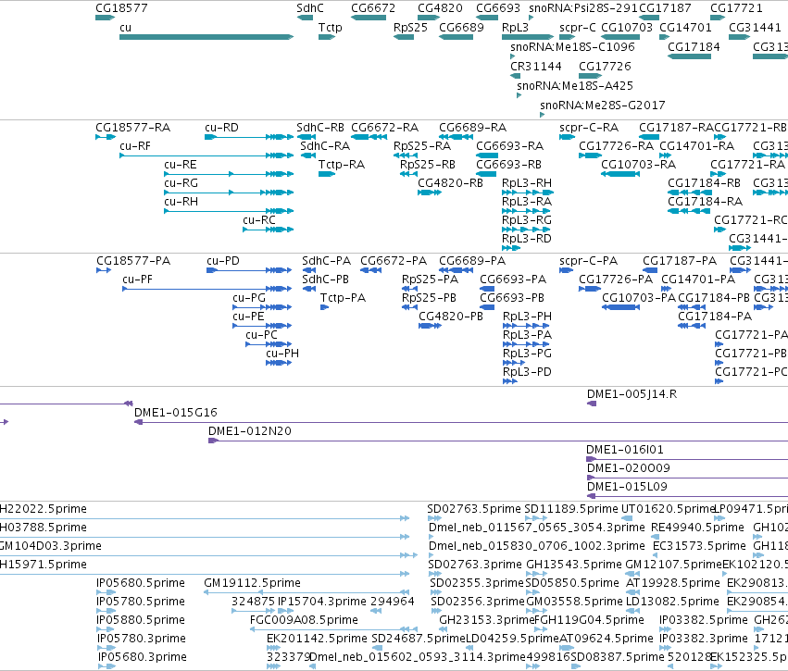788x671 pixels.
Task: Select the CG18577-PA protein
Action: (104, 270)
